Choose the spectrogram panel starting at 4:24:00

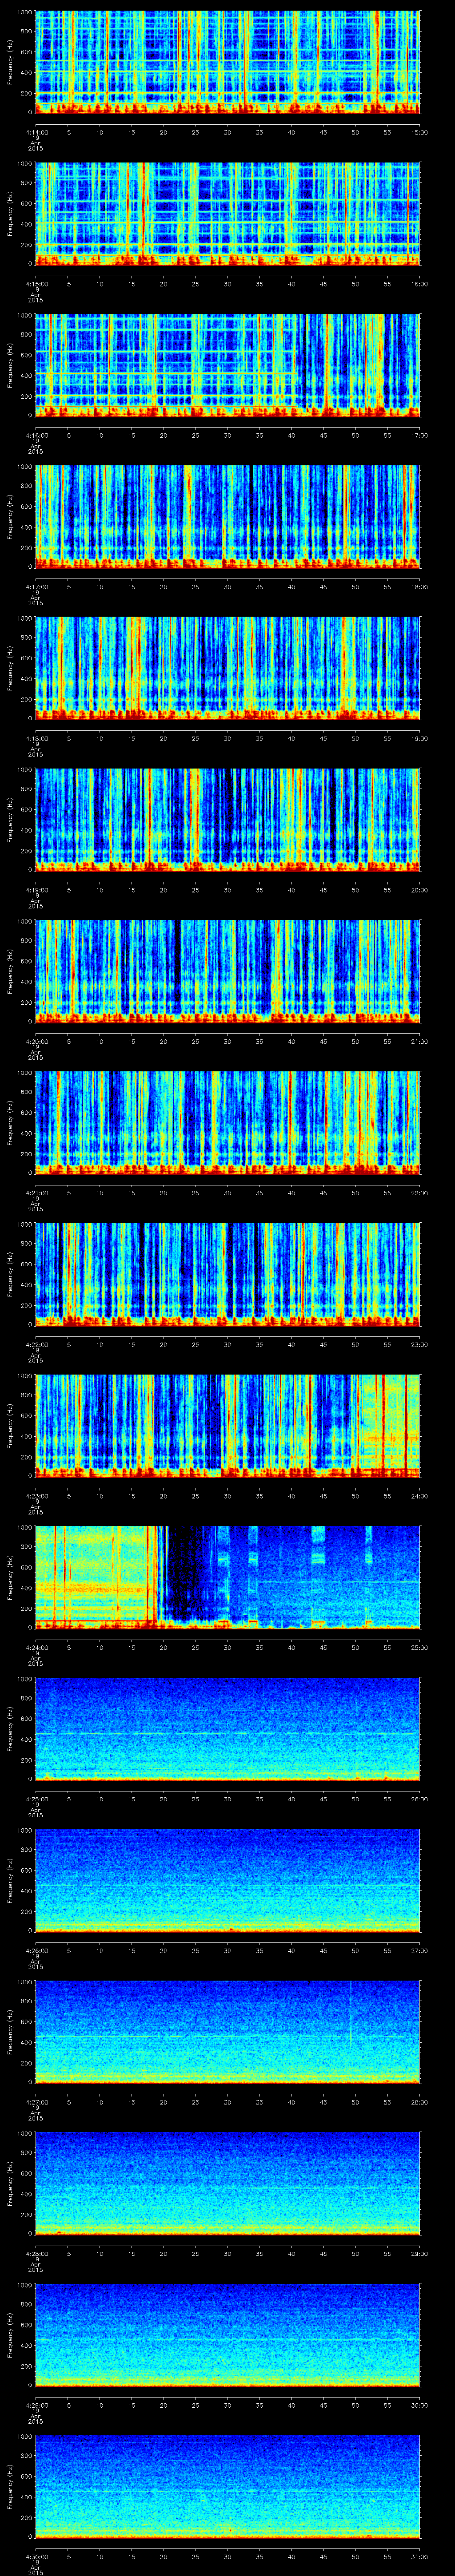coord(227,1577)
